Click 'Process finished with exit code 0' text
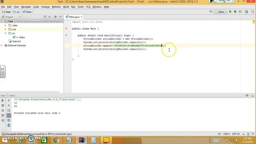256x144 pixels. pos(37,113)
